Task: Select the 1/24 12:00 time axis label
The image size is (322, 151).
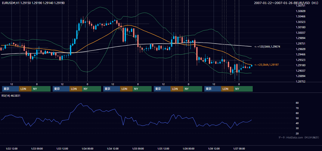Action: [x=113, y=148]
